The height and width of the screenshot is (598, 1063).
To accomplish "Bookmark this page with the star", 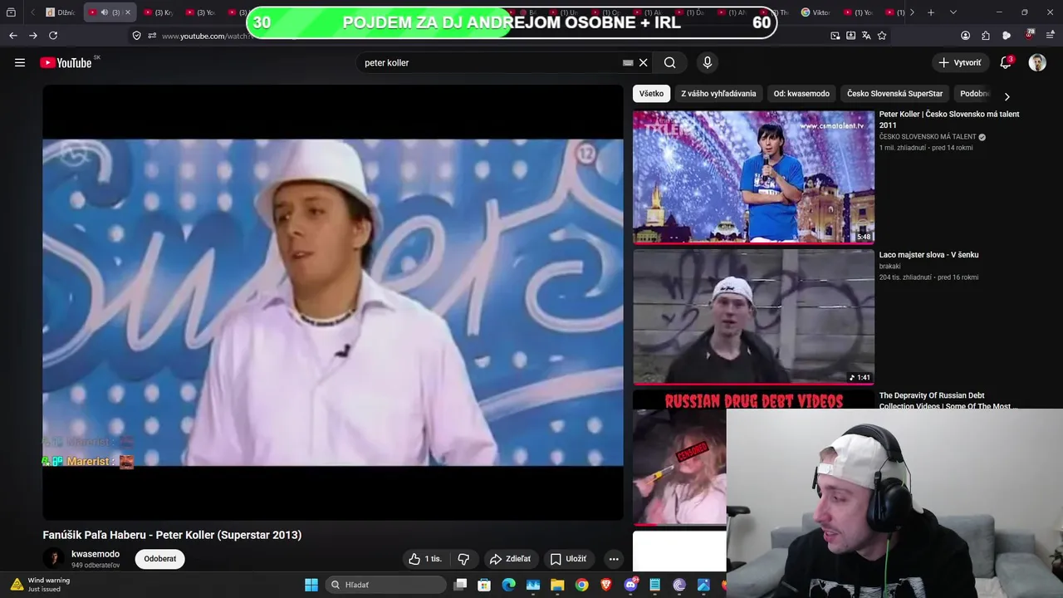I will [882, 36].
